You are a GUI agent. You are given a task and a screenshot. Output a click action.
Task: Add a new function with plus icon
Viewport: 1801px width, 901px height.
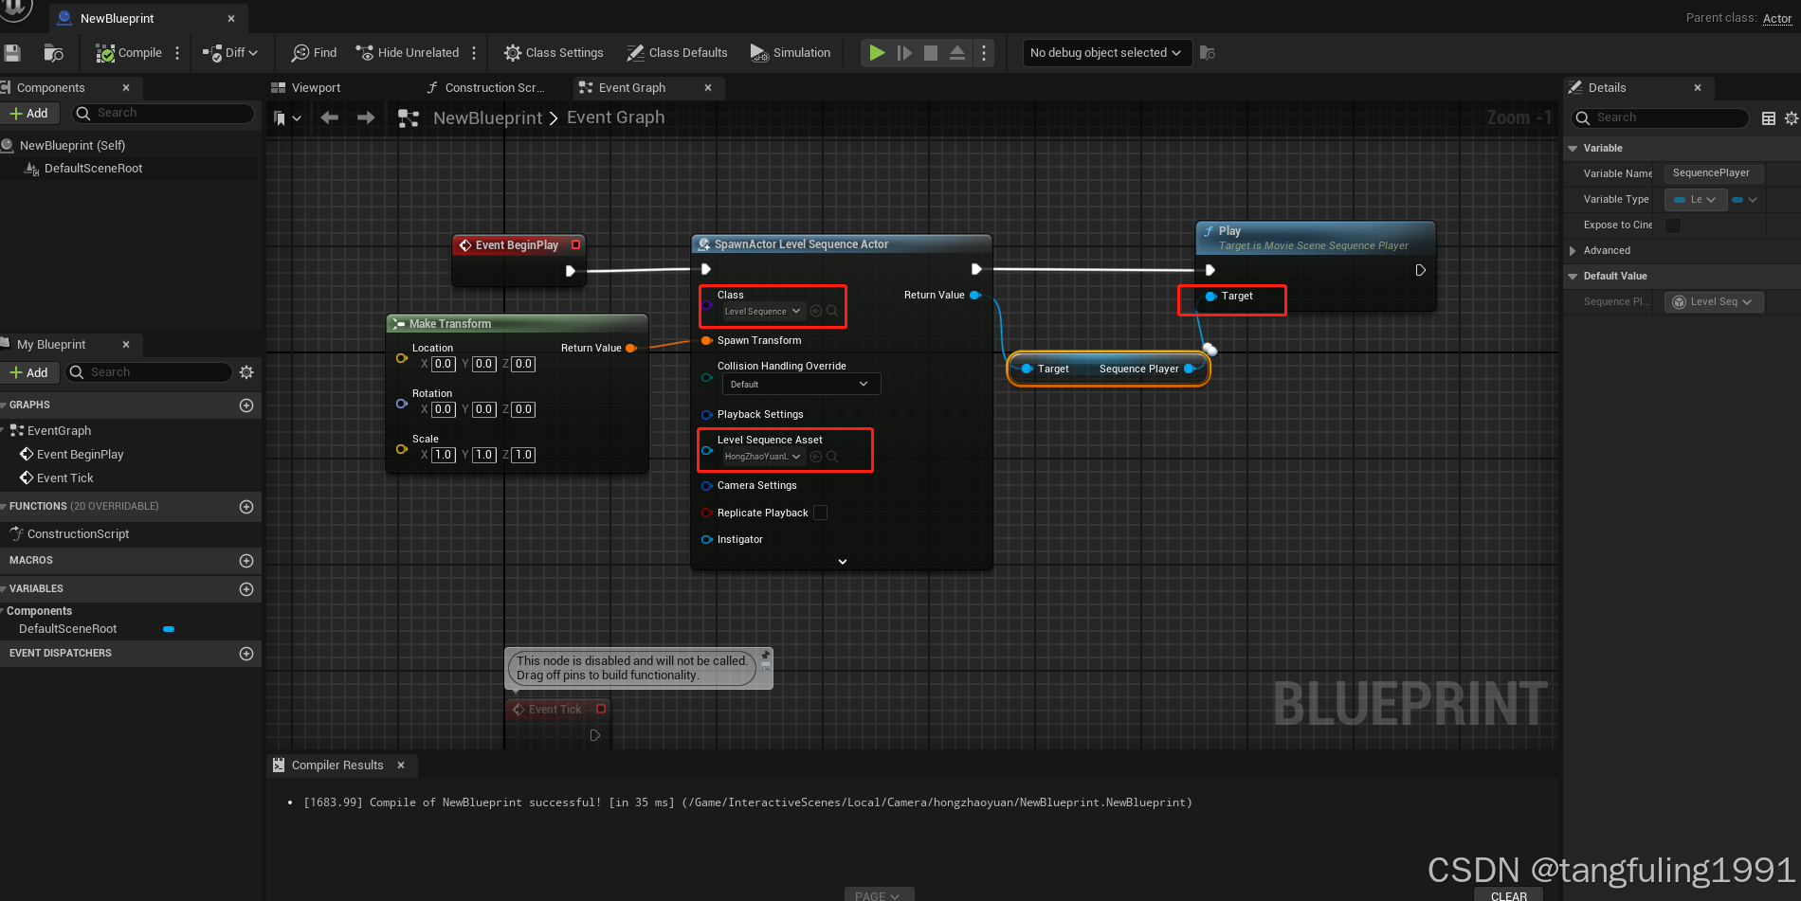coord(246,507)
